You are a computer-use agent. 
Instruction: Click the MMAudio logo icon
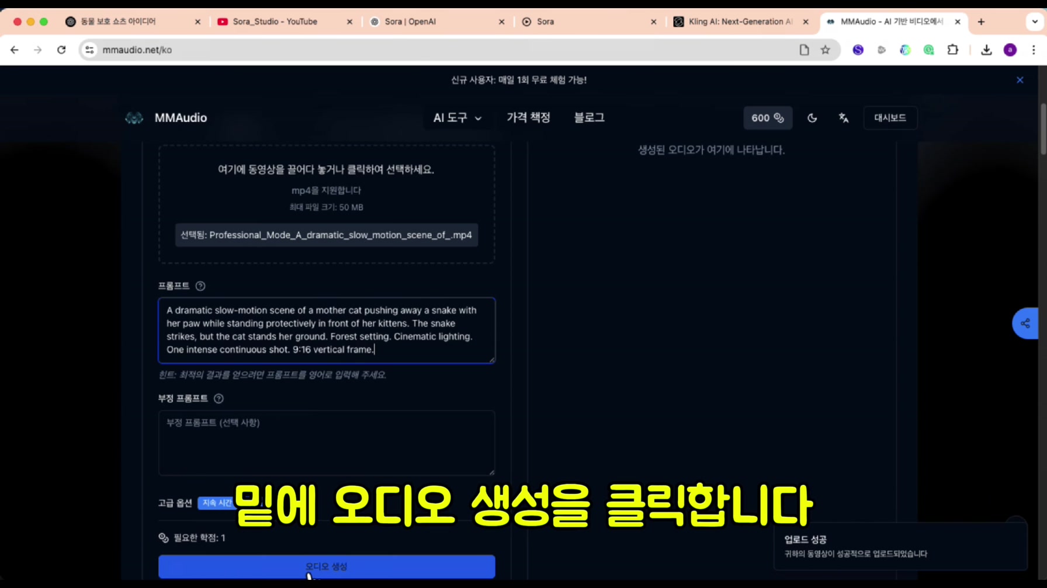click(x=134, y=118)
